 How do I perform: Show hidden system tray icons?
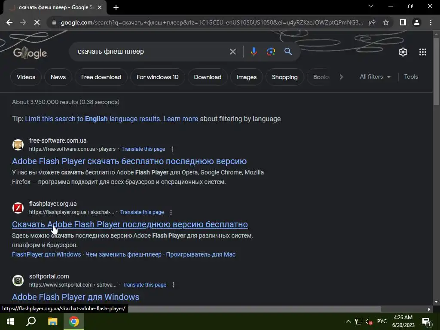click(x=348, y=321)
